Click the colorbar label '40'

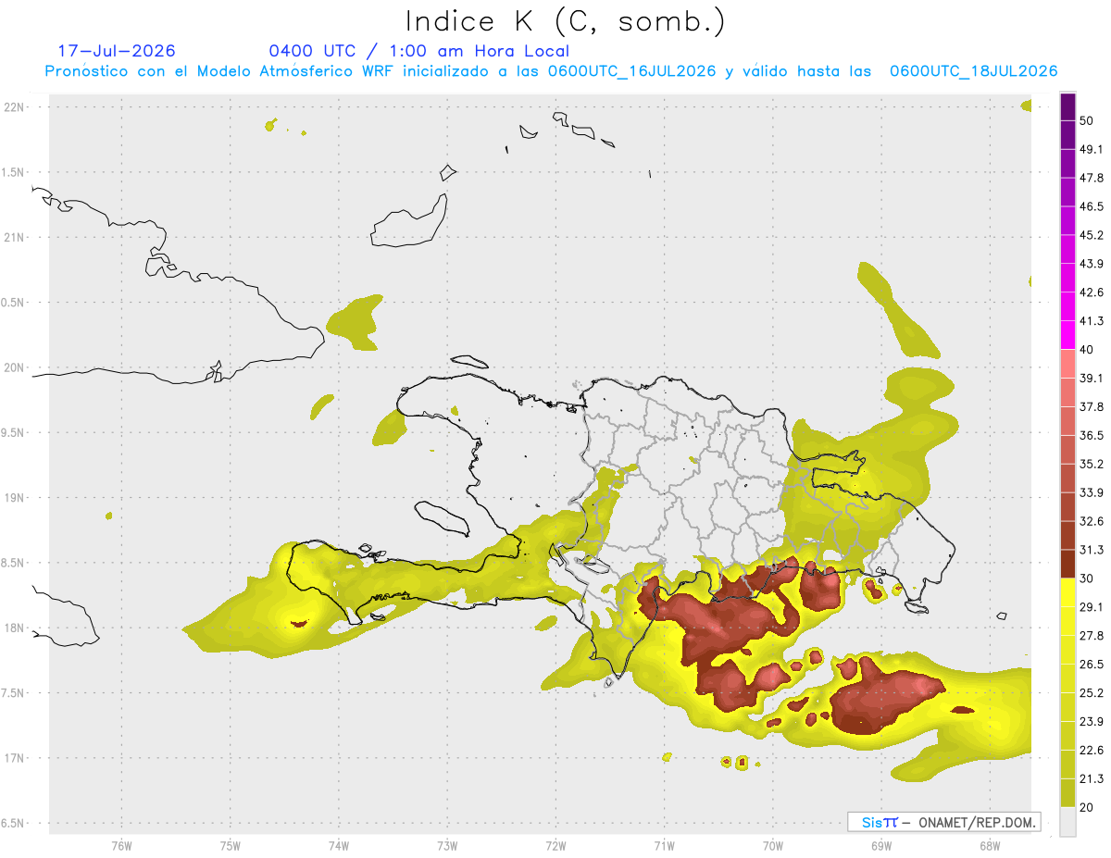coord(1087,350)
